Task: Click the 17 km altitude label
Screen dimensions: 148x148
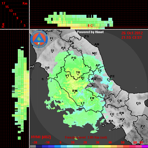Action: click(x=3, y=3)
